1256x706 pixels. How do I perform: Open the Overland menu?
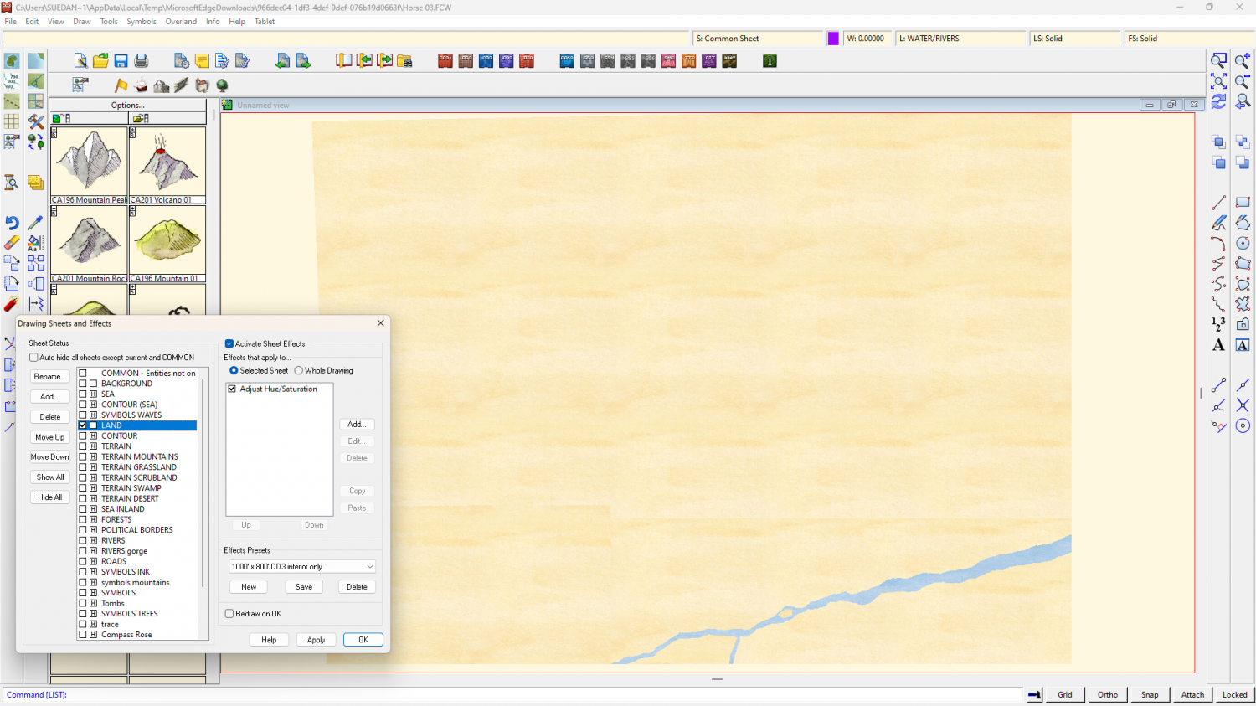click(181, 22)
